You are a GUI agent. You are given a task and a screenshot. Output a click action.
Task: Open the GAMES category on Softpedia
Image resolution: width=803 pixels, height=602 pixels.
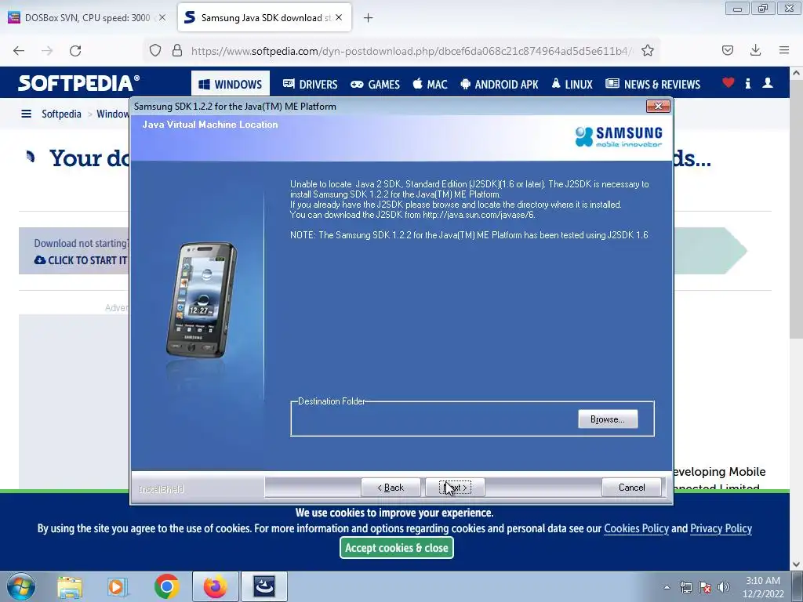point(376,84)
